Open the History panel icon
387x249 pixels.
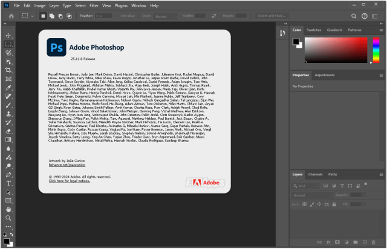(x=282, y=33)
